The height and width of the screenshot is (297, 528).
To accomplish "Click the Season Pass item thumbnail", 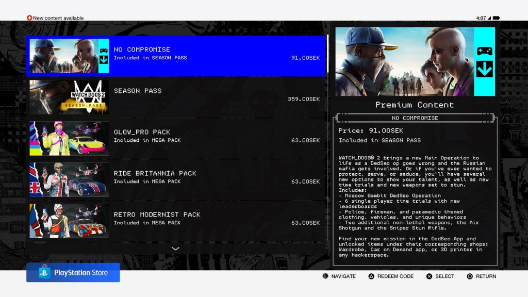I will click(x=69, y=97).
